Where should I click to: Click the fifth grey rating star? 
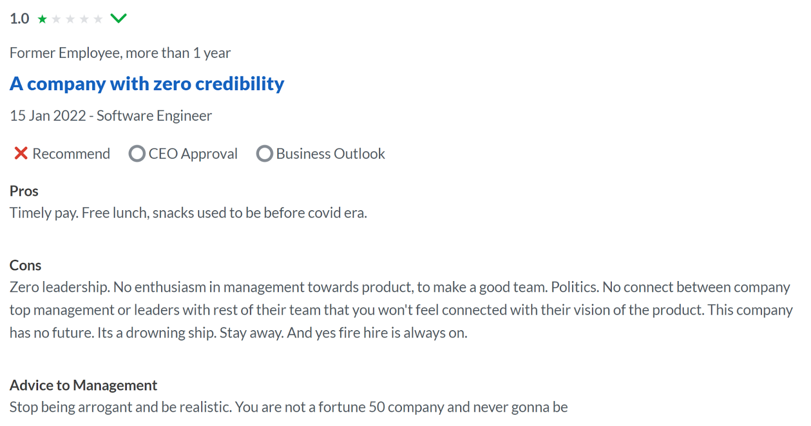point(98,19)
